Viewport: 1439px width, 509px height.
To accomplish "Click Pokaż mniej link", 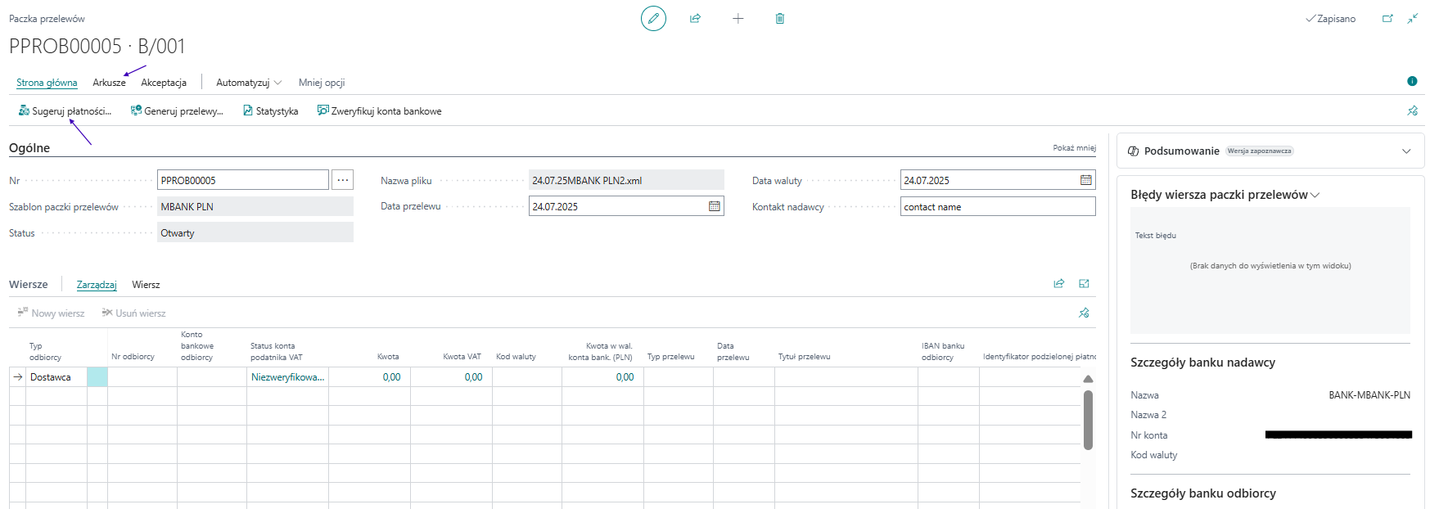I will point(1074,148).
